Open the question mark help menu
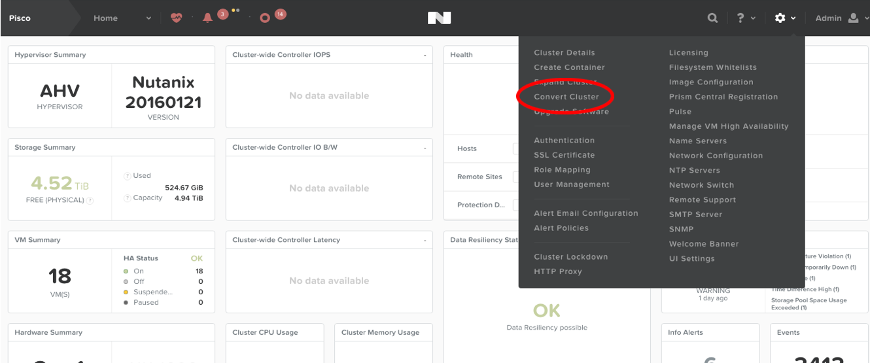Viewport: 870px width, 363px height. click(740, 18)
